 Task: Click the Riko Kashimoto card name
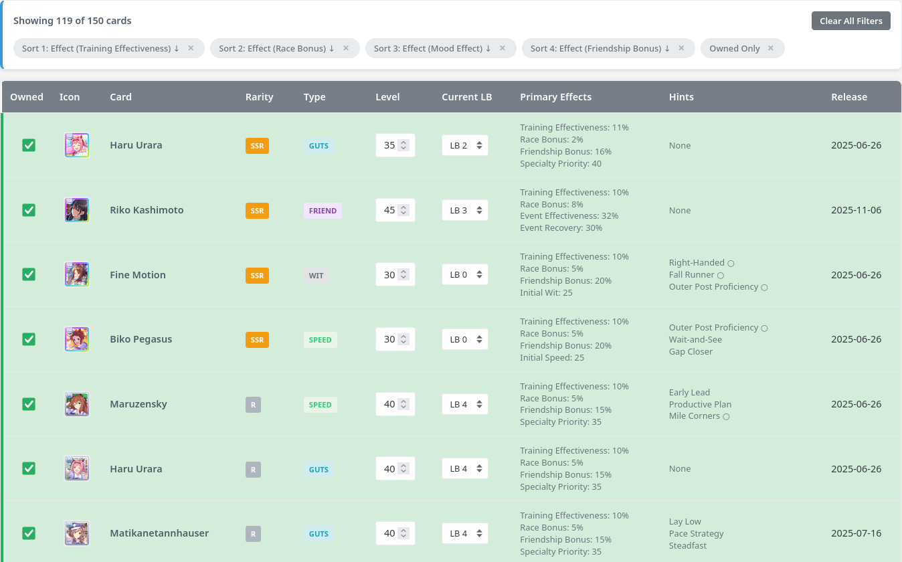[147, 210]
